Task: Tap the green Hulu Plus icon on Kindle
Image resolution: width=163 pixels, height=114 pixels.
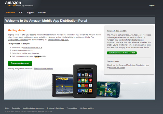Action: 83,80
